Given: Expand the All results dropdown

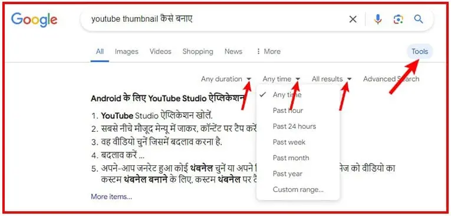Looking at the screenshot, I should [x=332, y=79].
